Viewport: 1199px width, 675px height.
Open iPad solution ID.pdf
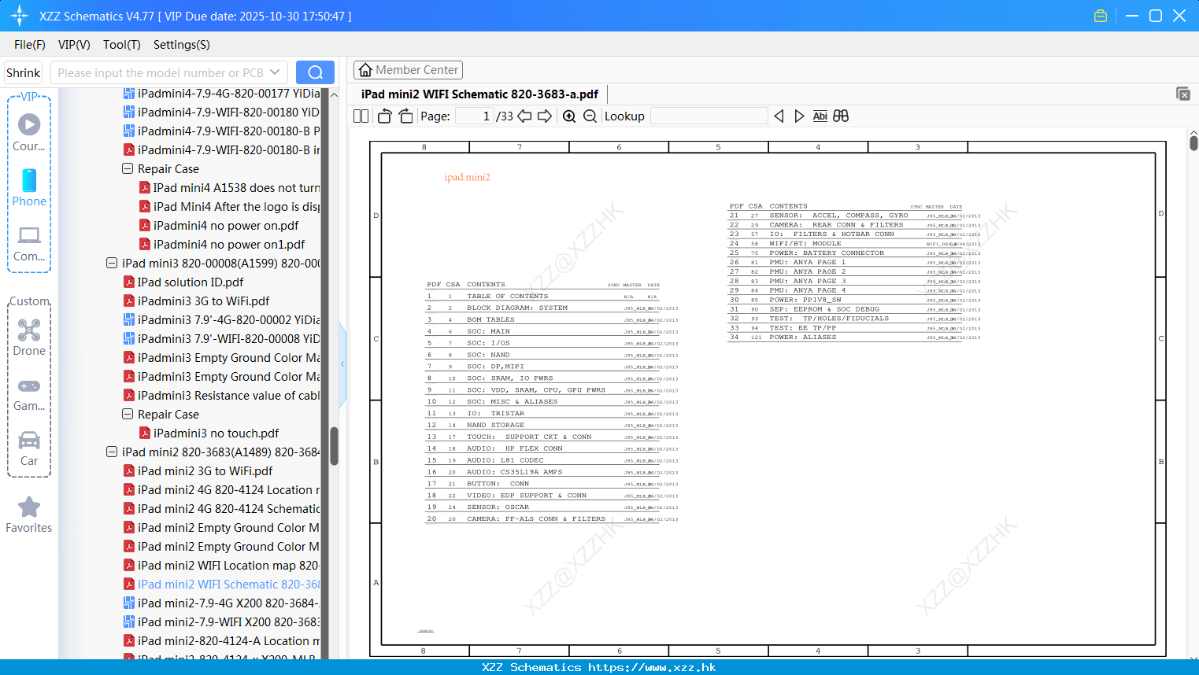click(190, 282)
